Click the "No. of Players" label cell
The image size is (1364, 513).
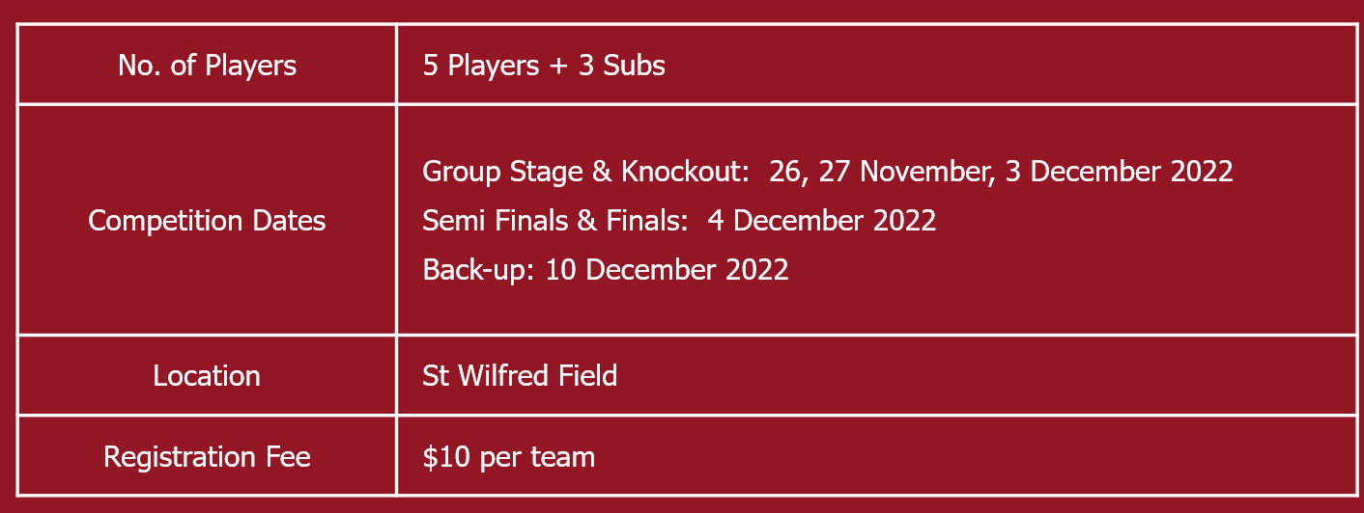click(207, 65)
